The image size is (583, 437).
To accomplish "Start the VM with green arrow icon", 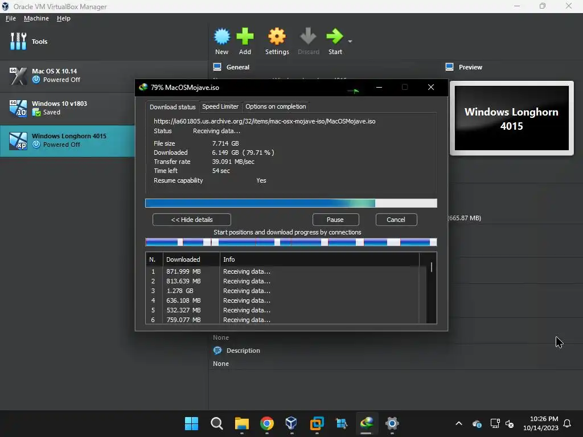I will [x=335, y=36].
